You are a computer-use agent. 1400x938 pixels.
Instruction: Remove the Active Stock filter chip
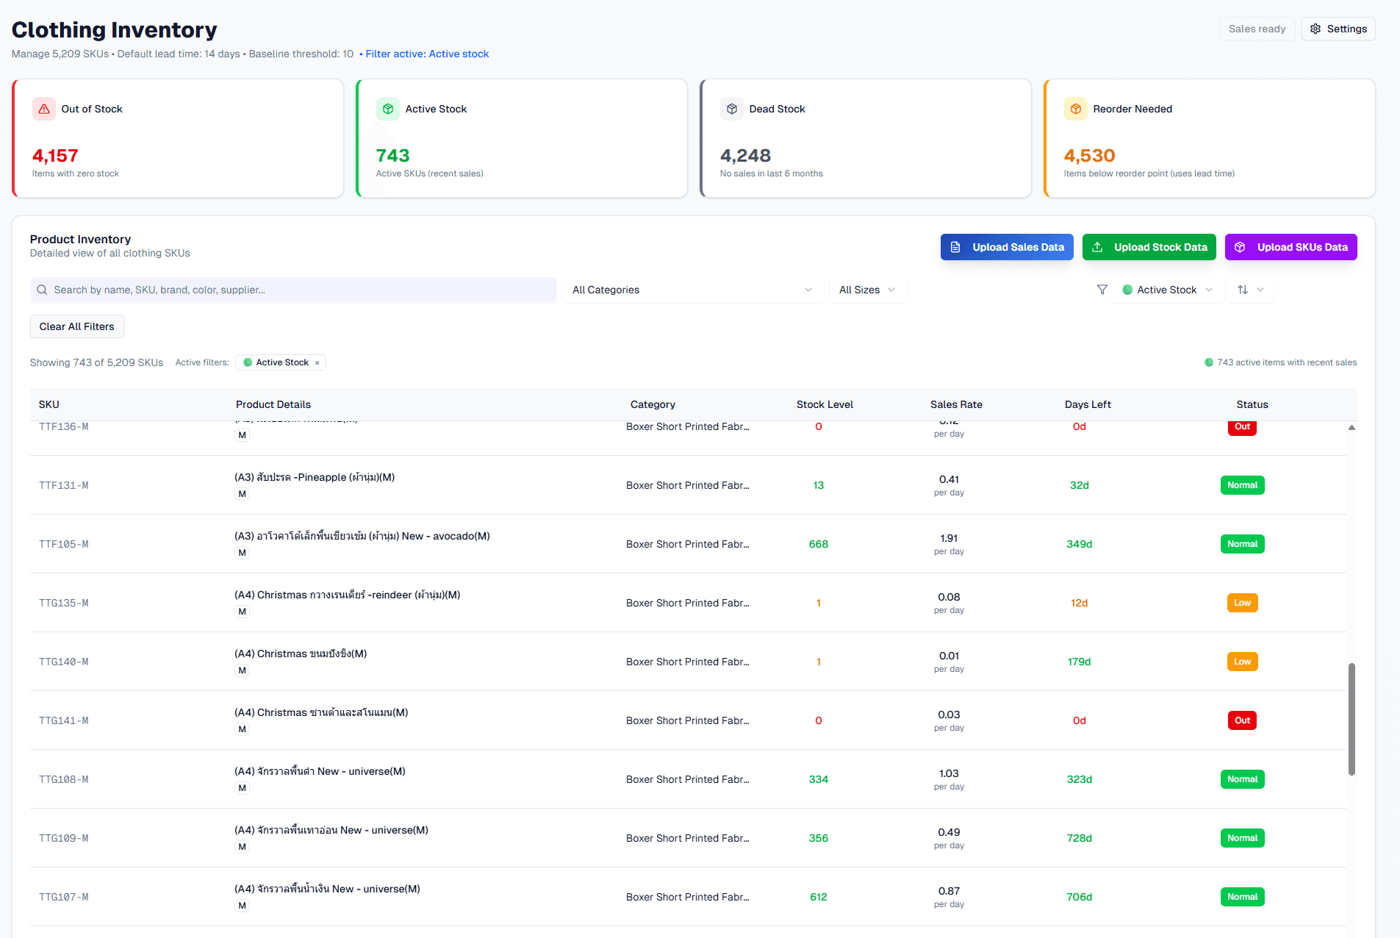[317, 362]
